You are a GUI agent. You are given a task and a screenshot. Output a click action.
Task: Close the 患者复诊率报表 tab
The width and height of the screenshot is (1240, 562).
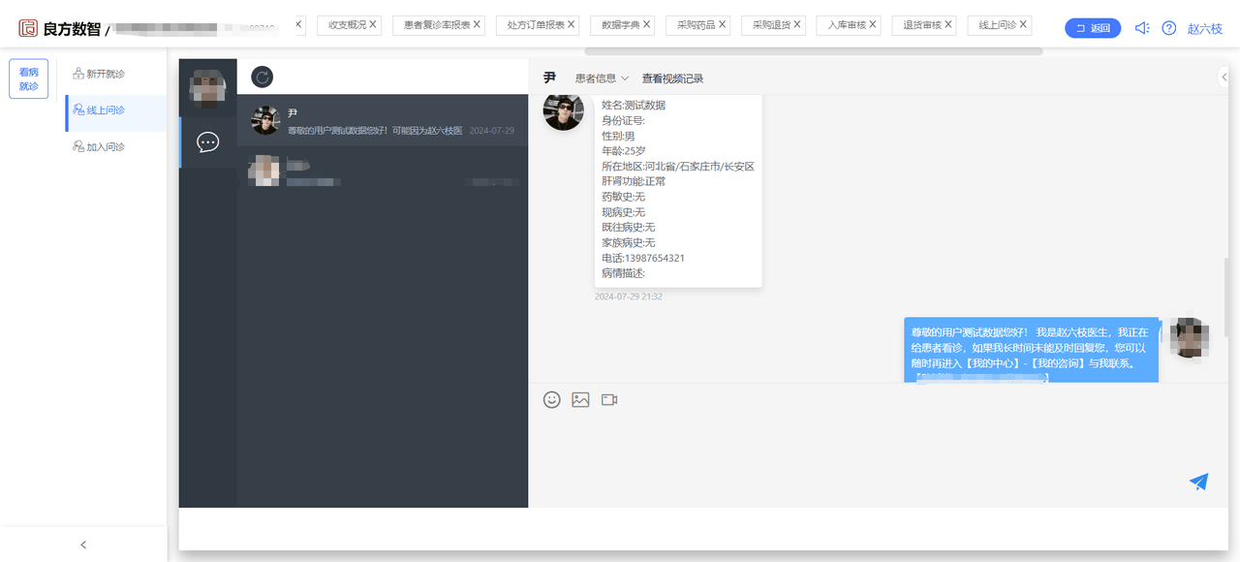point(477,24)
